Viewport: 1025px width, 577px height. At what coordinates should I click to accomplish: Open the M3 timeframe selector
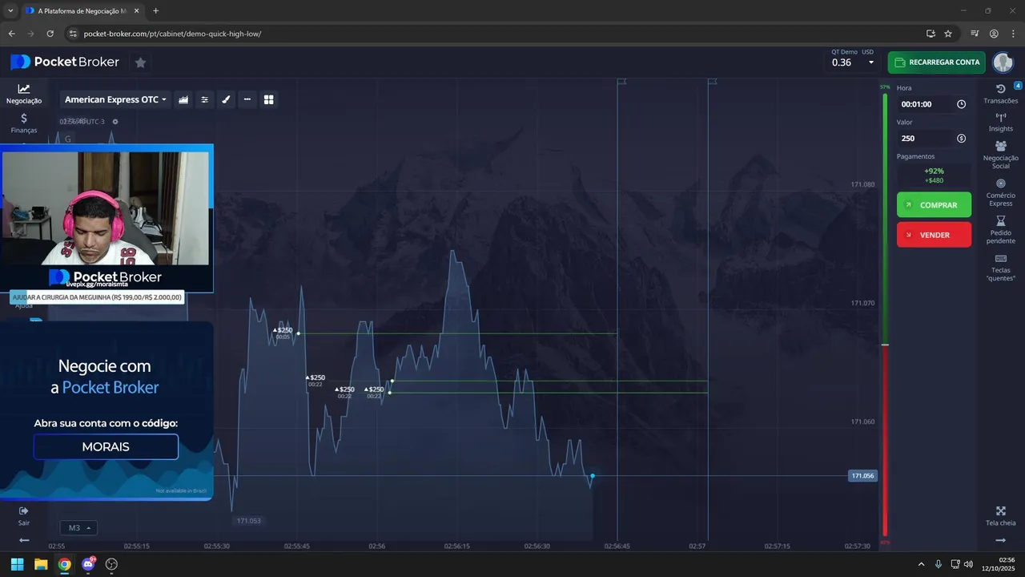tap(78, 528)
